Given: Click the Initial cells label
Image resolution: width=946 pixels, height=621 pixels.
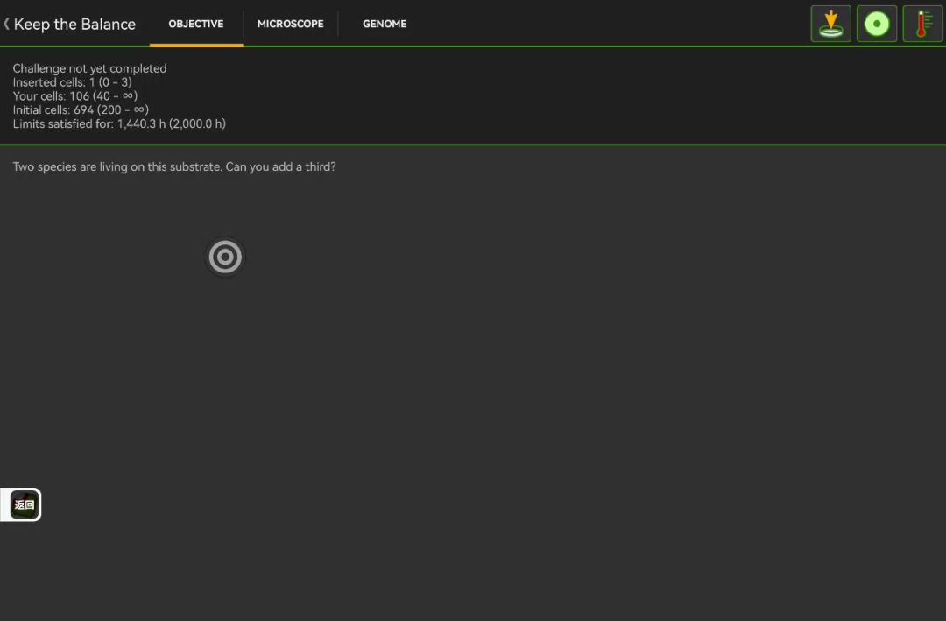Looking at the screenshot, I should [41, 110].
